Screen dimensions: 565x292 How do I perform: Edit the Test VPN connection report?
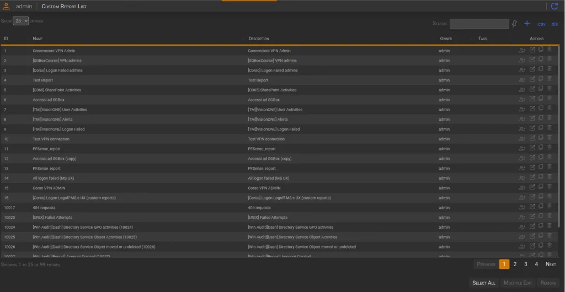point(532,138)
